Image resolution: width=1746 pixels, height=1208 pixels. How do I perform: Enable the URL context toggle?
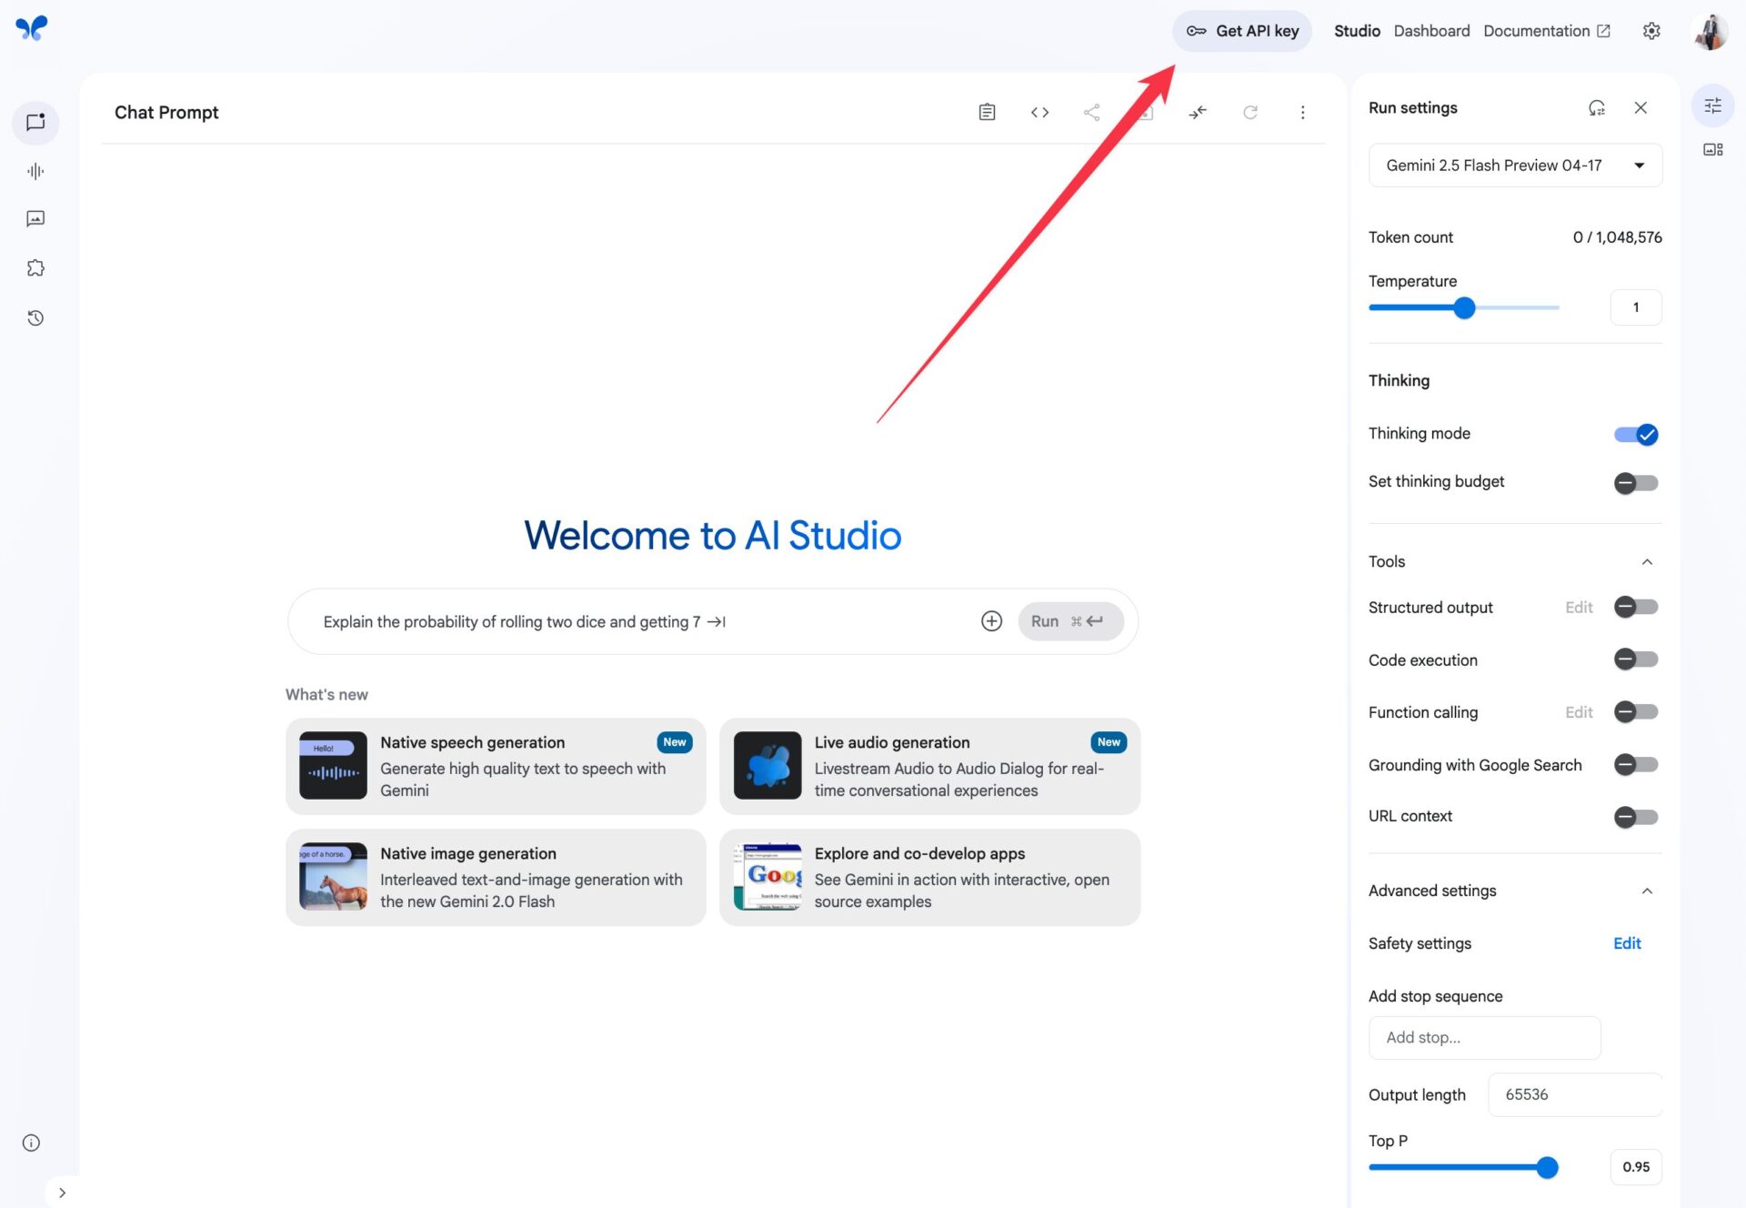1636,818
